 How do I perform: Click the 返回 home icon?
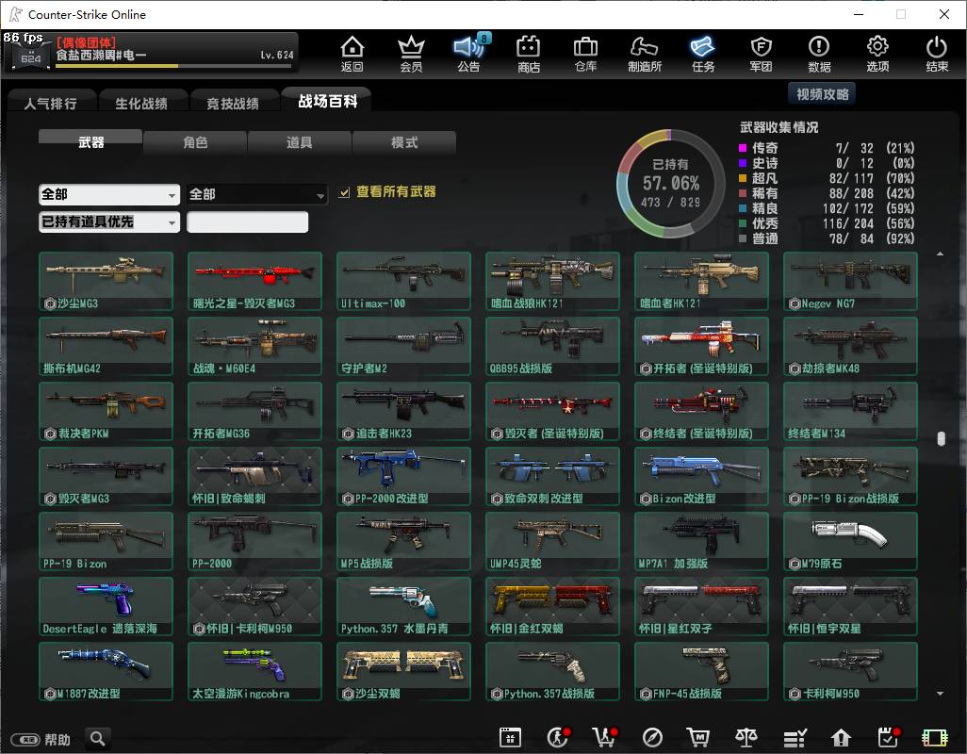[x=352, y=53]
